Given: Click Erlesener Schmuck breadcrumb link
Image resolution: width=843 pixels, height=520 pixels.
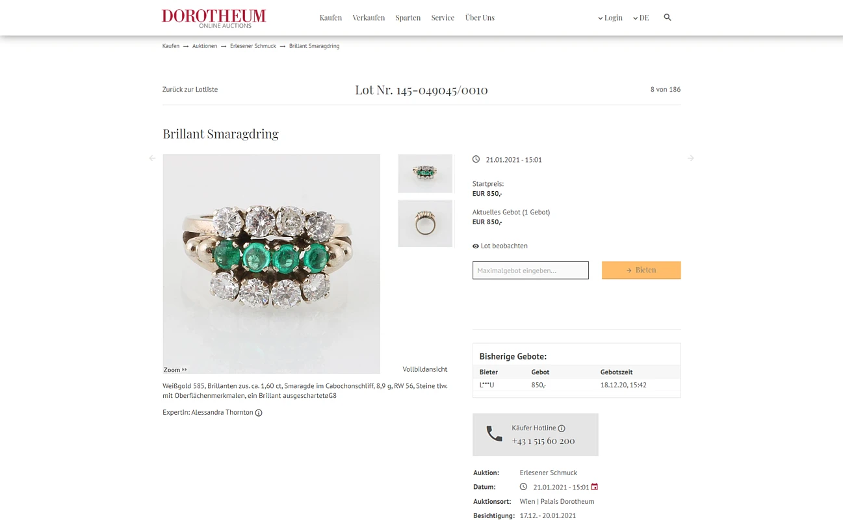Looking at the screenshot, I should click(253, 46).
